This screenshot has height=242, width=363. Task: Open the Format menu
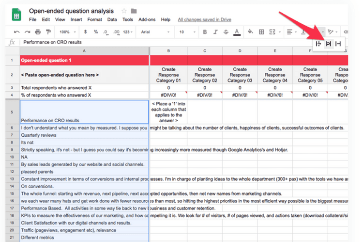(x=94, y=20)
